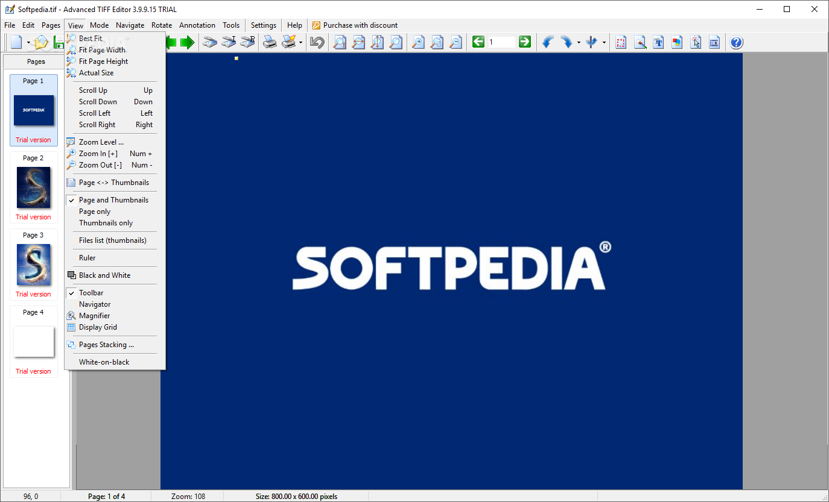Select the Page 3 thumbnail
829x502 pixels.
34,264
